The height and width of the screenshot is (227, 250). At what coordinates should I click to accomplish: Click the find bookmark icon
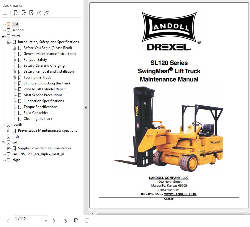click(31, 13)
